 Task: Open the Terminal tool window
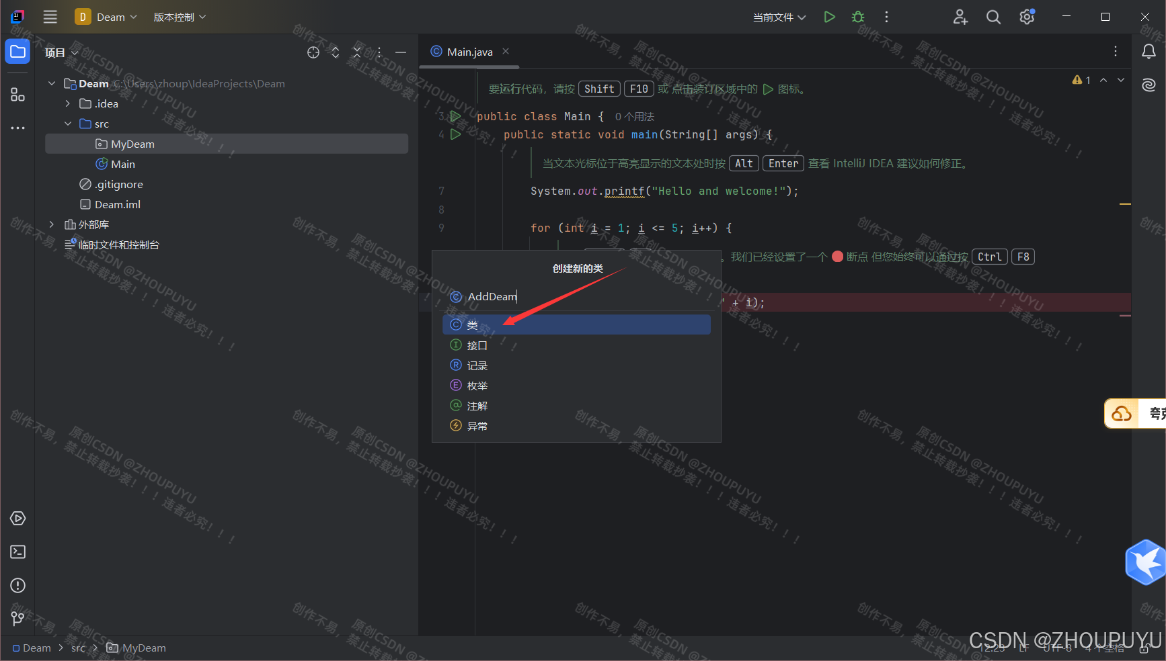(18, 552)
